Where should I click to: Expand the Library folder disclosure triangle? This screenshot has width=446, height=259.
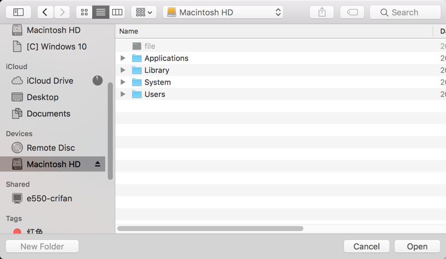coord(123,70)
